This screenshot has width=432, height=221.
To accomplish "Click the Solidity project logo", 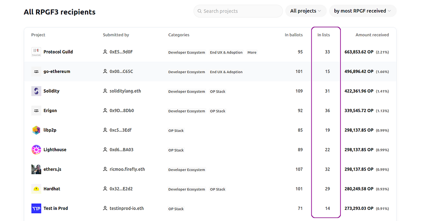I will pyautogui.click(x=36, y=91).
